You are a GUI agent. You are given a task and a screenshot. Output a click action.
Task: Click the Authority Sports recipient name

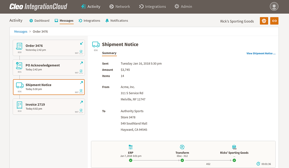(132, 111)
